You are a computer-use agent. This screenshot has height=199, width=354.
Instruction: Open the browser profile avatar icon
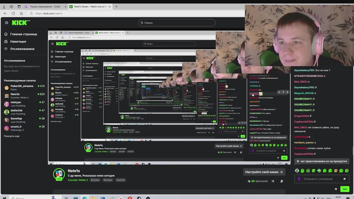(4, 7)
